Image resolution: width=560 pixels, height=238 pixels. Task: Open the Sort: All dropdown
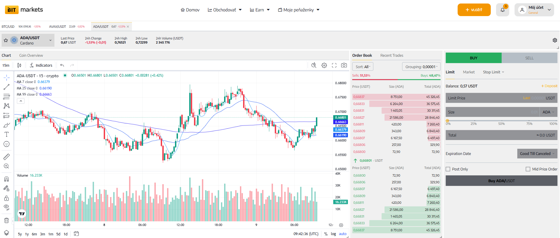tap(363, 67)
